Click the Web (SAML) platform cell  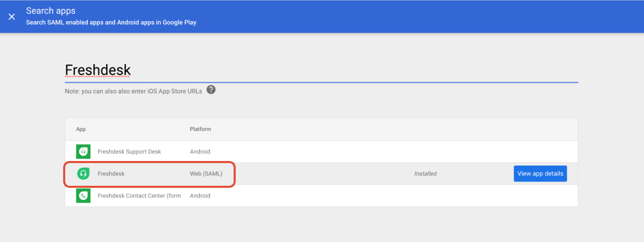click(x=206, y=174)
